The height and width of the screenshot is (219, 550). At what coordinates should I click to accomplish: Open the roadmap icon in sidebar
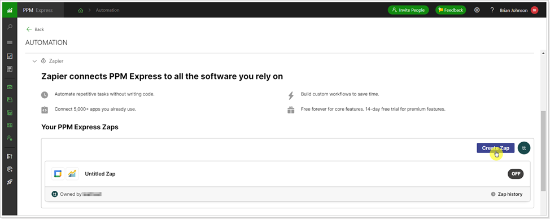(10, 156)
